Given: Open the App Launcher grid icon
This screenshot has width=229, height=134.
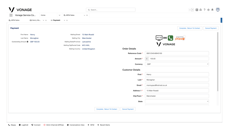Looking at the screenshot, I should tap(11, 15).
